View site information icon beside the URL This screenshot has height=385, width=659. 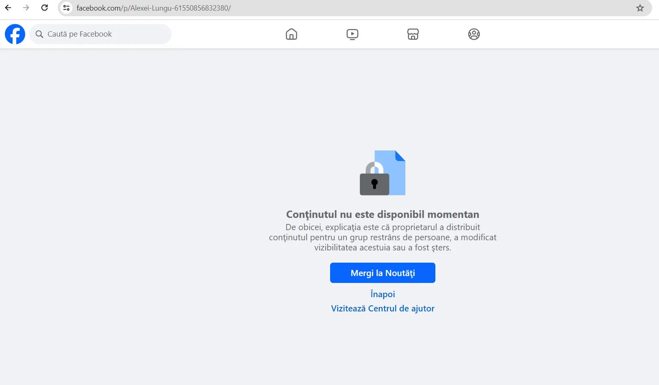pyautogui.click(x=66, y=8)
